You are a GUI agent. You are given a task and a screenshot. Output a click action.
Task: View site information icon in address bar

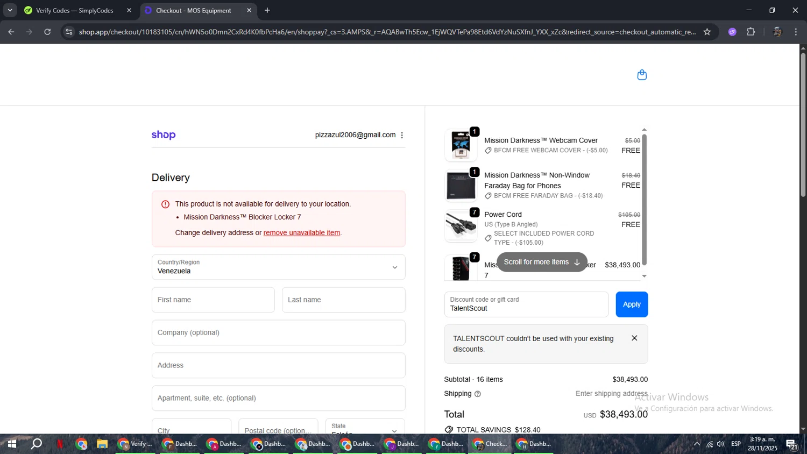(69, 32)
